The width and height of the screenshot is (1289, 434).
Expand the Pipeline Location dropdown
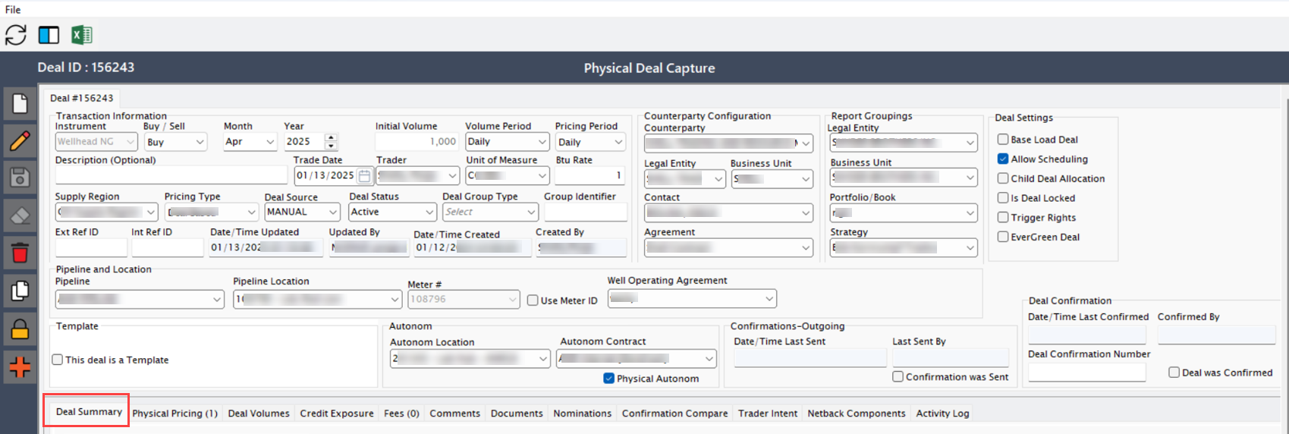(317, 299)
